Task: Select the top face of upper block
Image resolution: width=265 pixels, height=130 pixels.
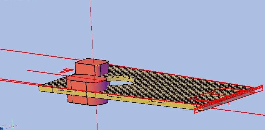Action: pos(92,61)
